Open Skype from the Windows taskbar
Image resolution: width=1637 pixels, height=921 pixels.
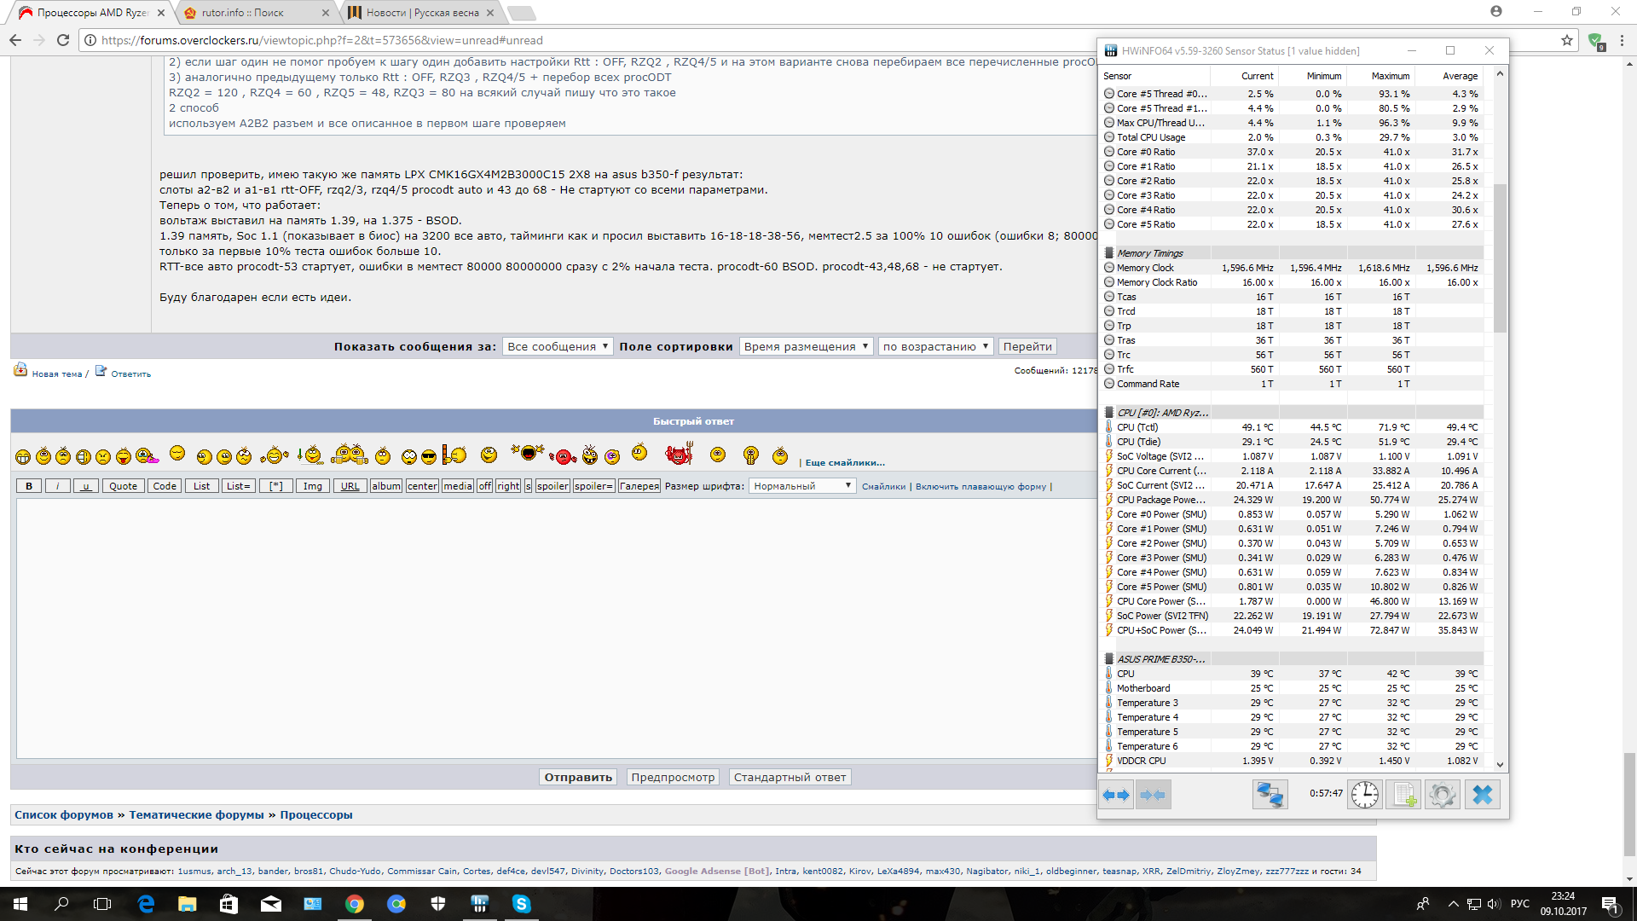click(x=521, y=904)
